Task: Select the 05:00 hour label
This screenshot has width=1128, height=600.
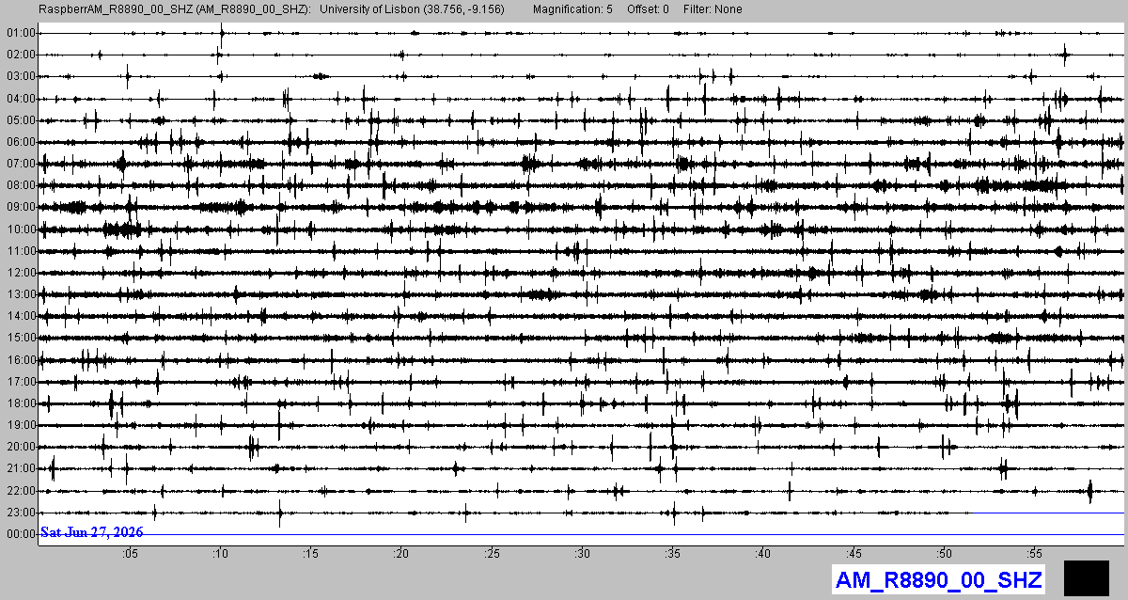Action: 20,120
